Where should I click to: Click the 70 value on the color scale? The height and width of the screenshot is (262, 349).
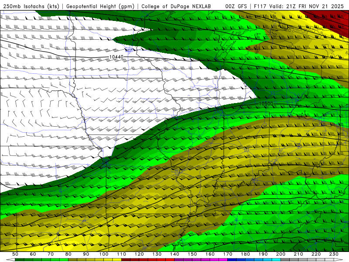[x=51, y=254]
